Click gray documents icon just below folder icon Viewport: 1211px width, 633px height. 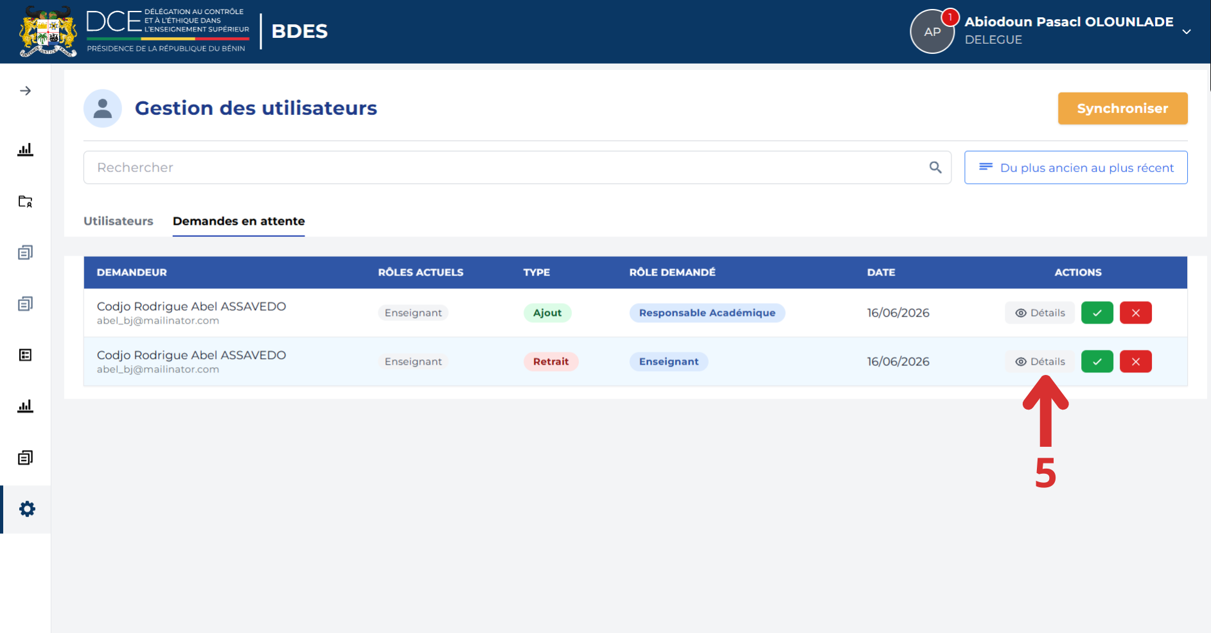[x=25, y=252]
